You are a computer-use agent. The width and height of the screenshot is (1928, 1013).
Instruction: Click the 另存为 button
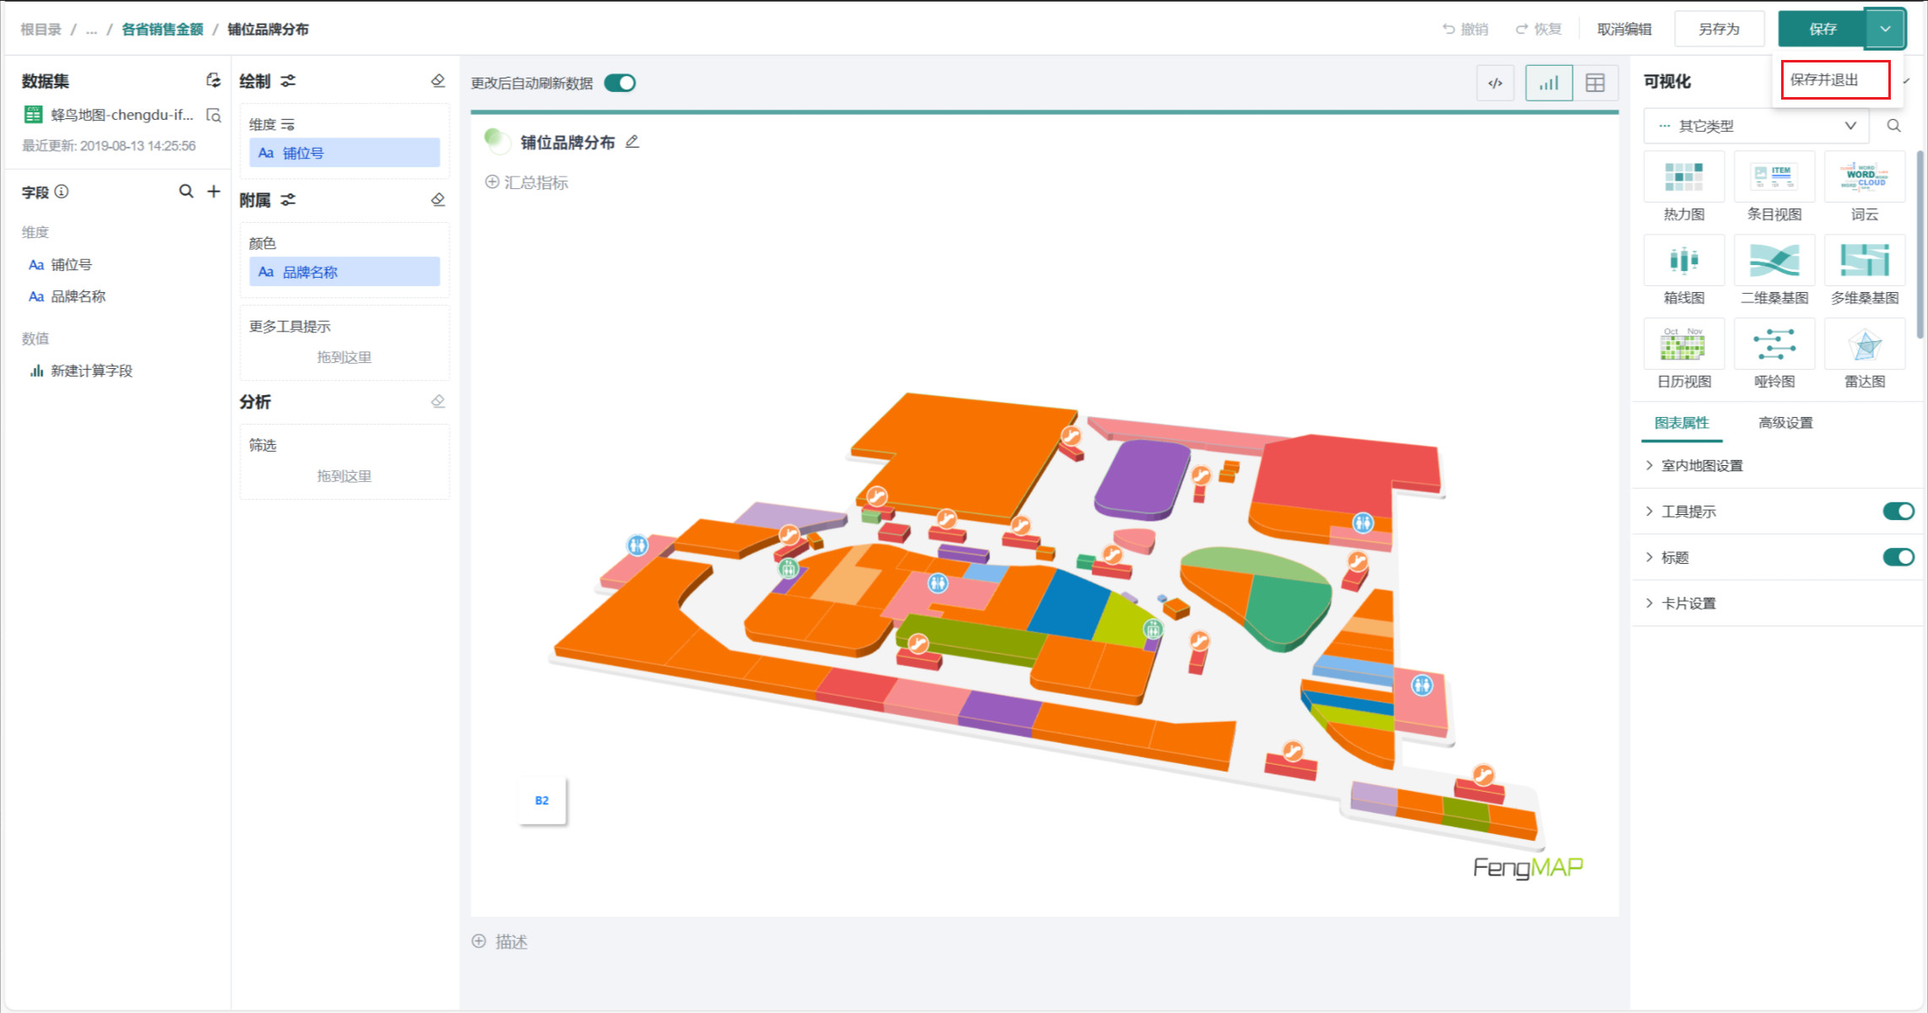(x=1719, y=29)
